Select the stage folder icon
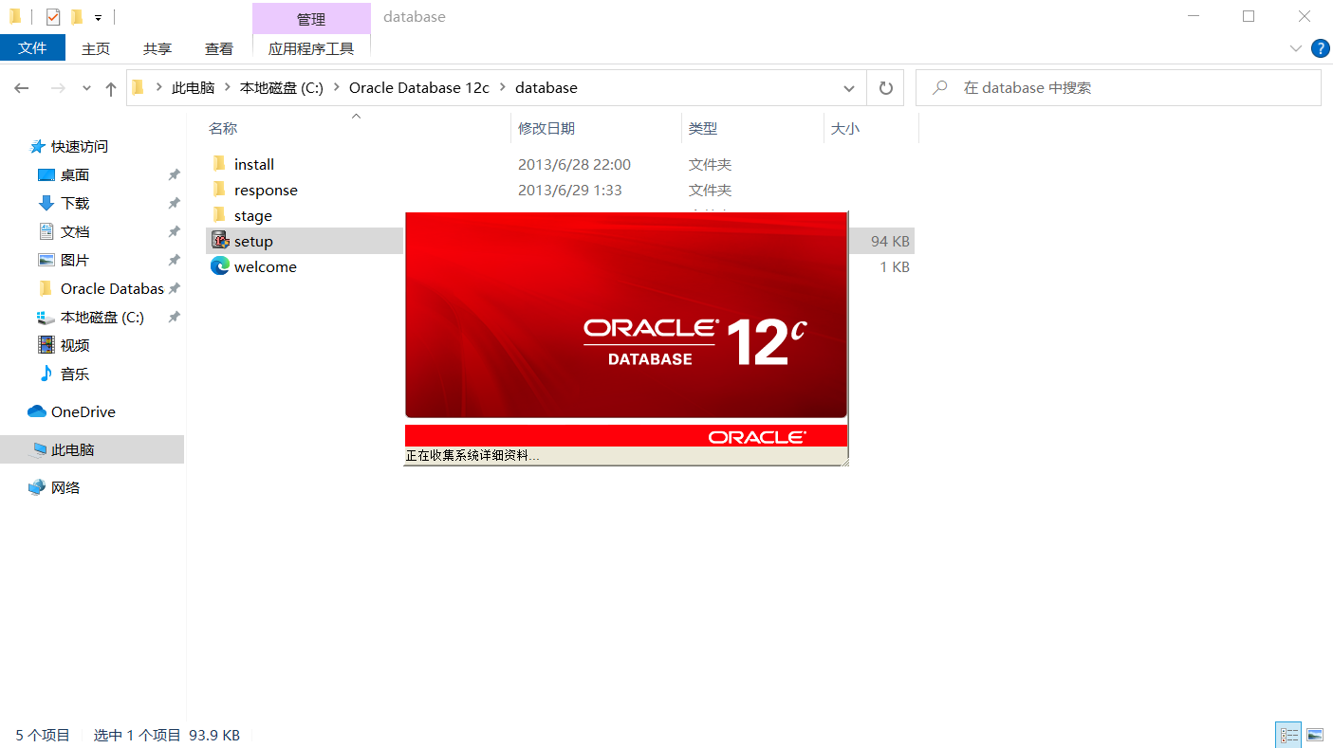This screenshot has width=1333, height=748. 219,215
